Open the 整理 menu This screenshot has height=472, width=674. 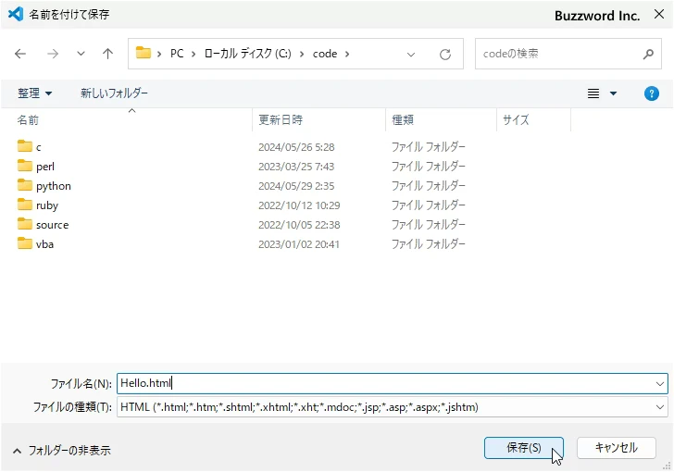(34, 93)
